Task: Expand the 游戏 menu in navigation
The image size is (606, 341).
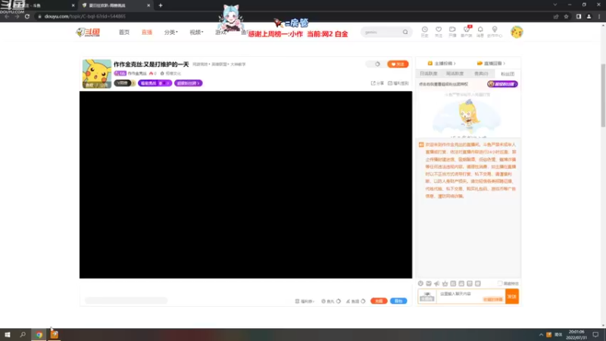Action: click(220, 32)
